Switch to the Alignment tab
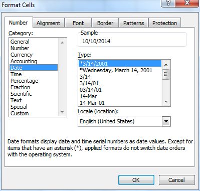 coord(49,23)
